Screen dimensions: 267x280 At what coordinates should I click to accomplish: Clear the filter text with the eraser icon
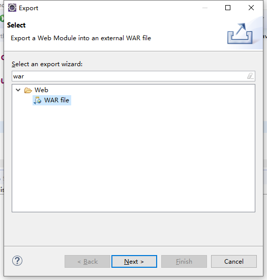pos(250,76)
